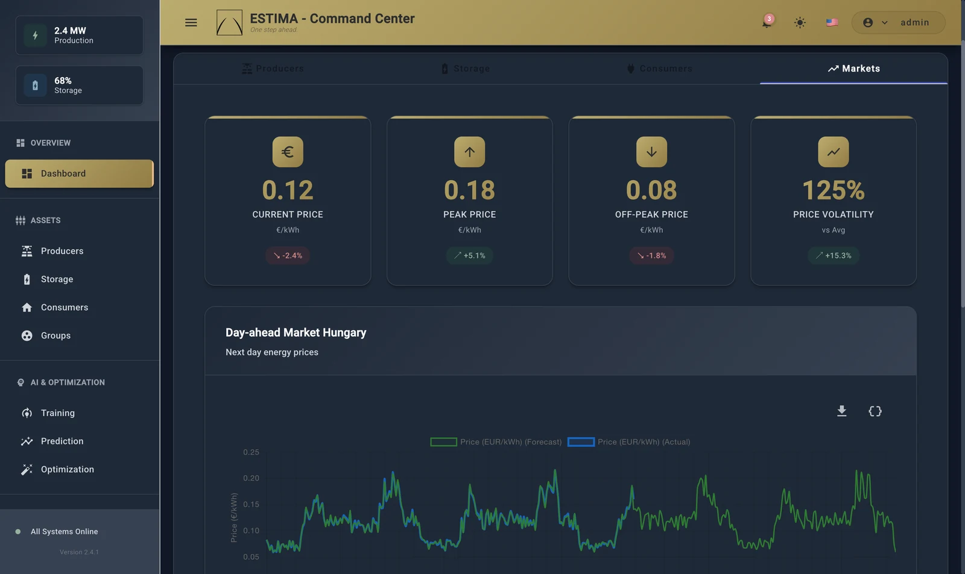Download the day-ahead chart data
This screenshot has height=574, width=965.
click(842, 411)
